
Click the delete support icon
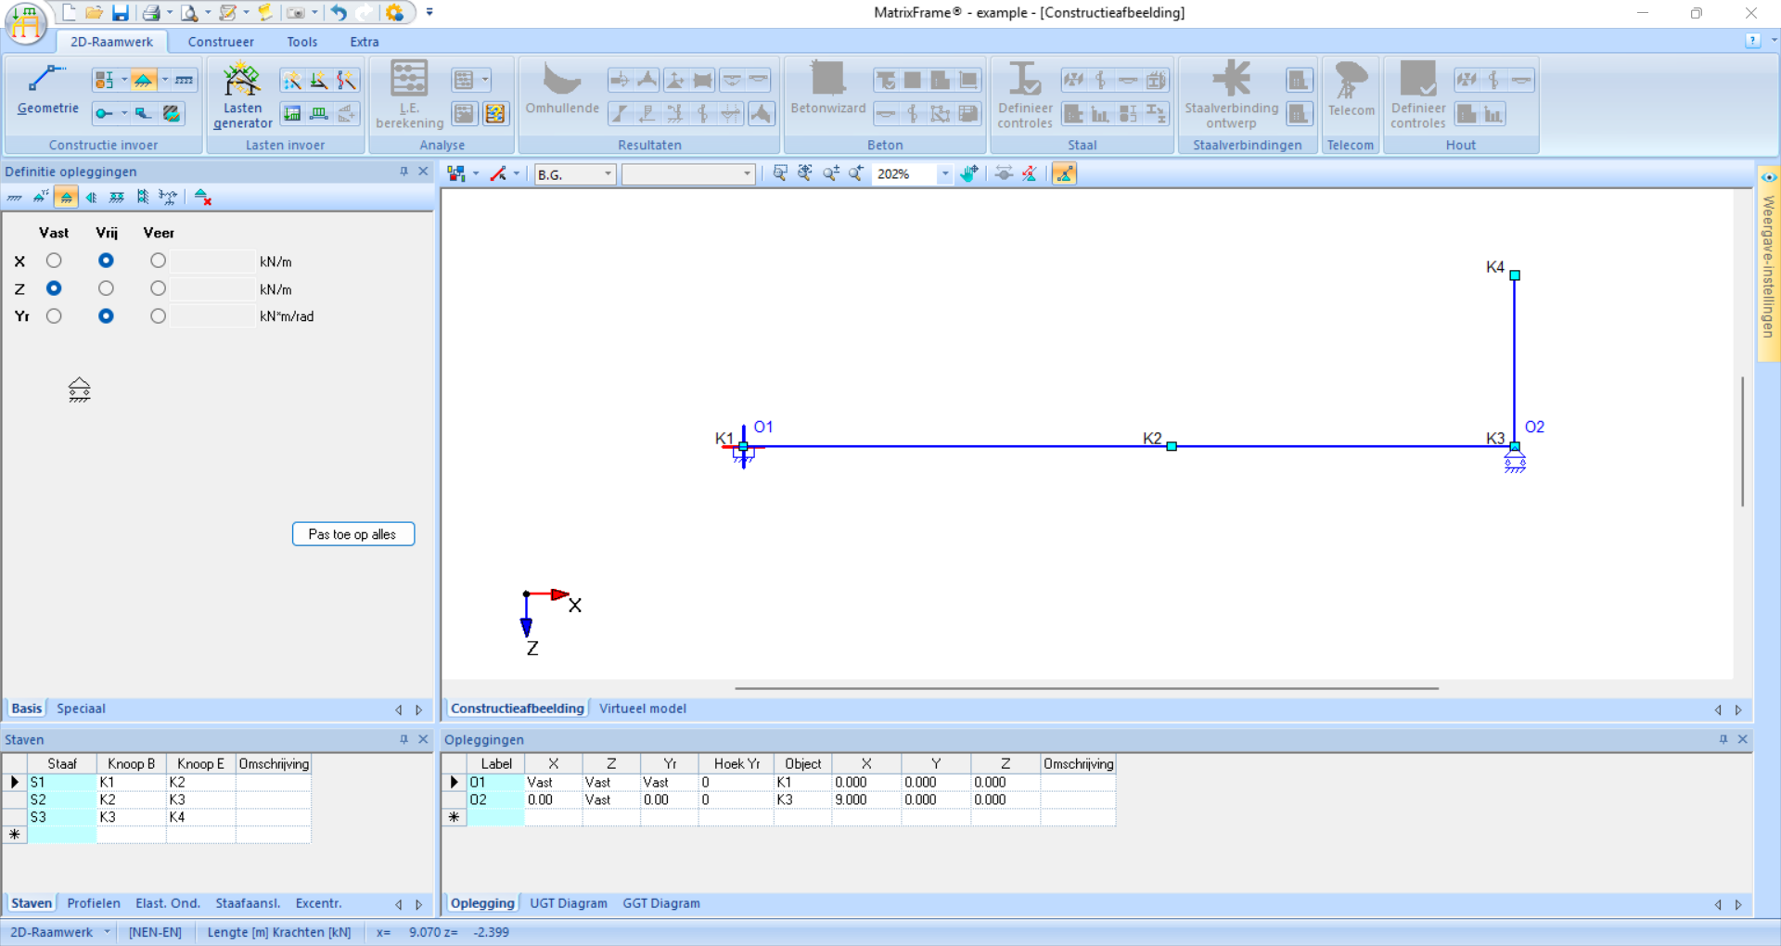tap(202, 197)
